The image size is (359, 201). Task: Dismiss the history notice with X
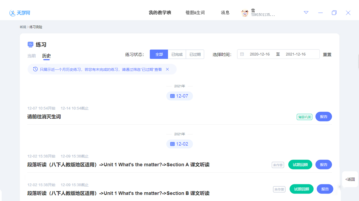[x=167, y=69]
